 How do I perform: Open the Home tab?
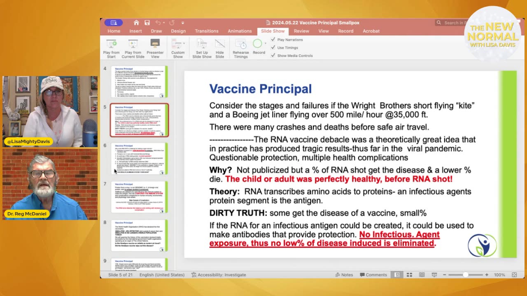[114, 31]
